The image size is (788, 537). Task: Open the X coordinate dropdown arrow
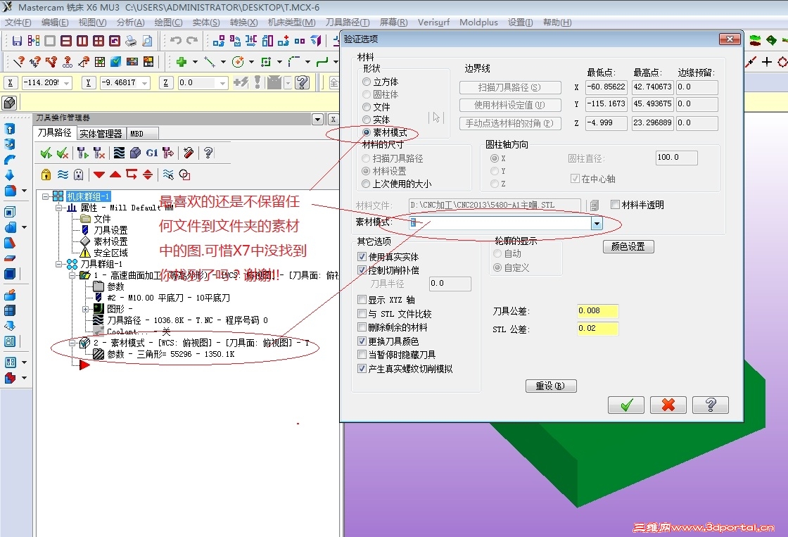tap(66, 83)
